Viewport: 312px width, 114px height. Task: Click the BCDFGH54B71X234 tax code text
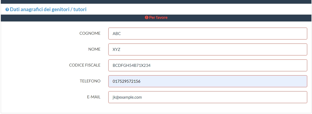(x=131, y=65)
